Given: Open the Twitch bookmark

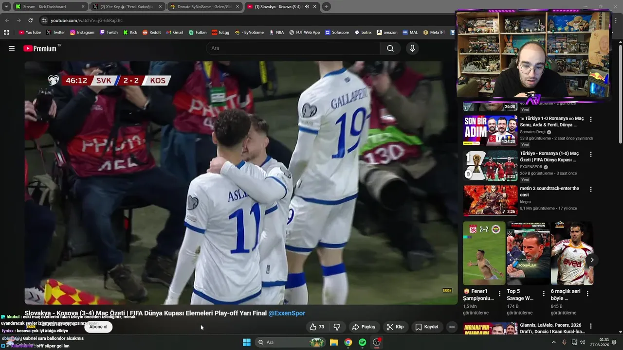Looking at the screenshot, I should [109, 32].
